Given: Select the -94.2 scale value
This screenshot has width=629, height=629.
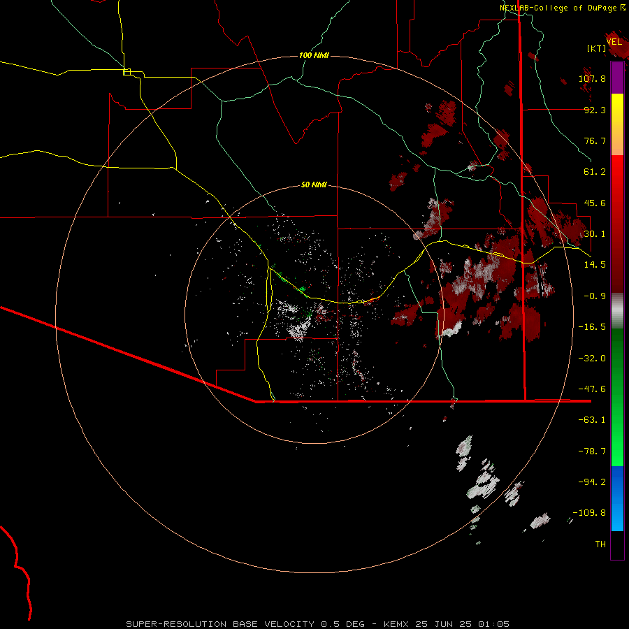Looking at the screenshot, I should [592, 482].
